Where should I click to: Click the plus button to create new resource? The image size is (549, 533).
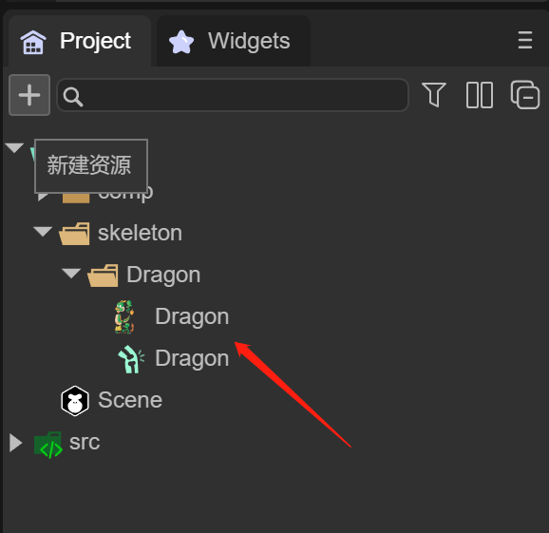pos(29,95)
